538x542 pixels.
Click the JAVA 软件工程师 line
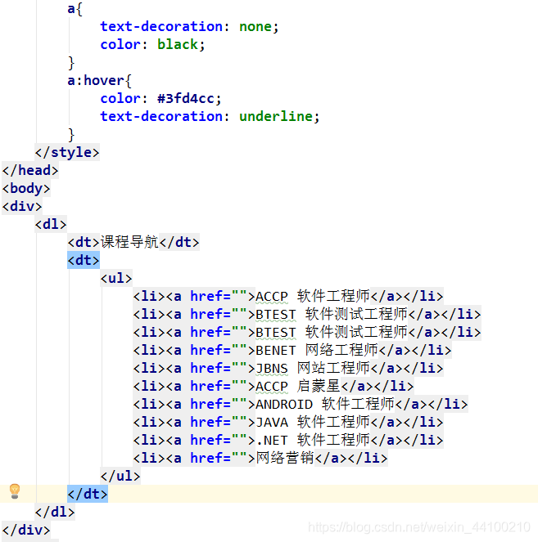pyautogui.click(x=288, y=422)
